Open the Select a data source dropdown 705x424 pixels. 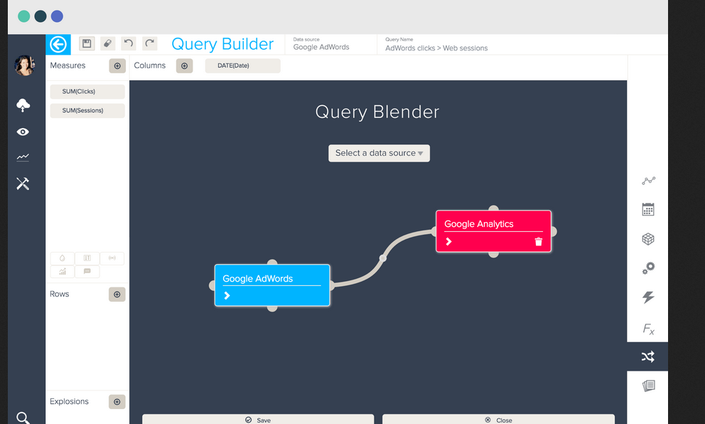click(379, 153)
